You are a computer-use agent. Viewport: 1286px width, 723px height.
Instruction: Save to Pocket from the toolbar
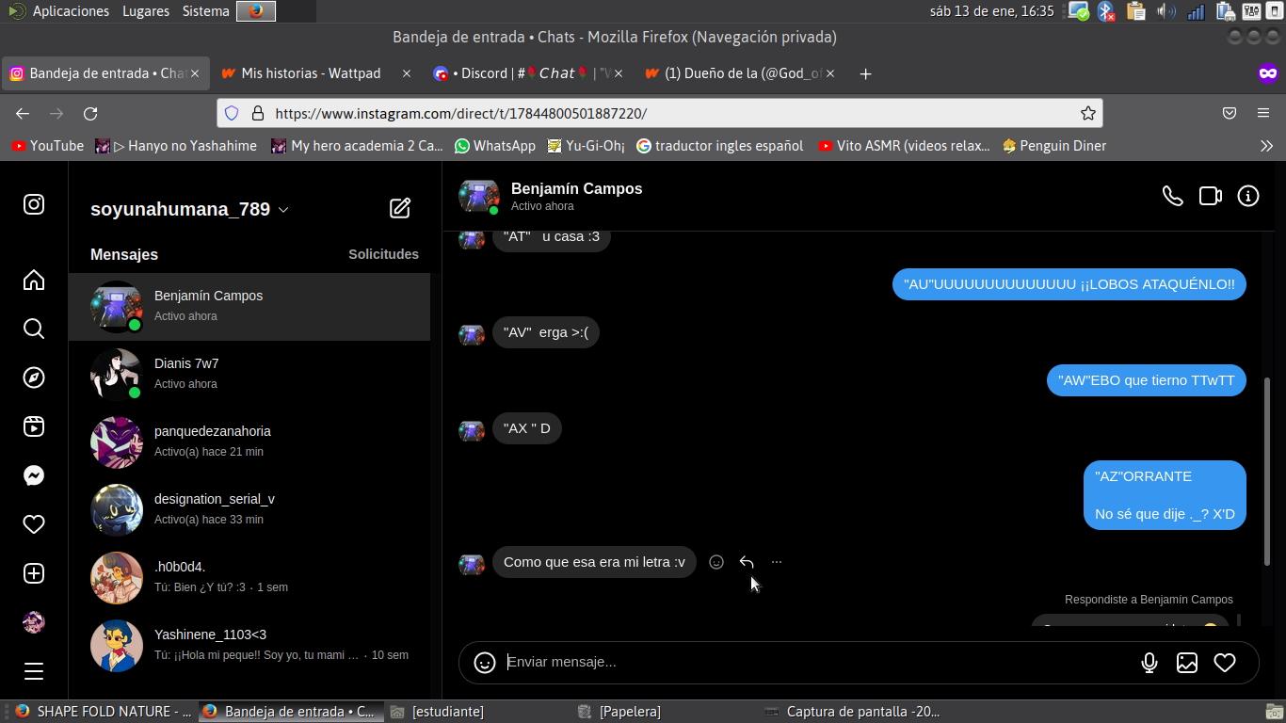pos(1230,113)
